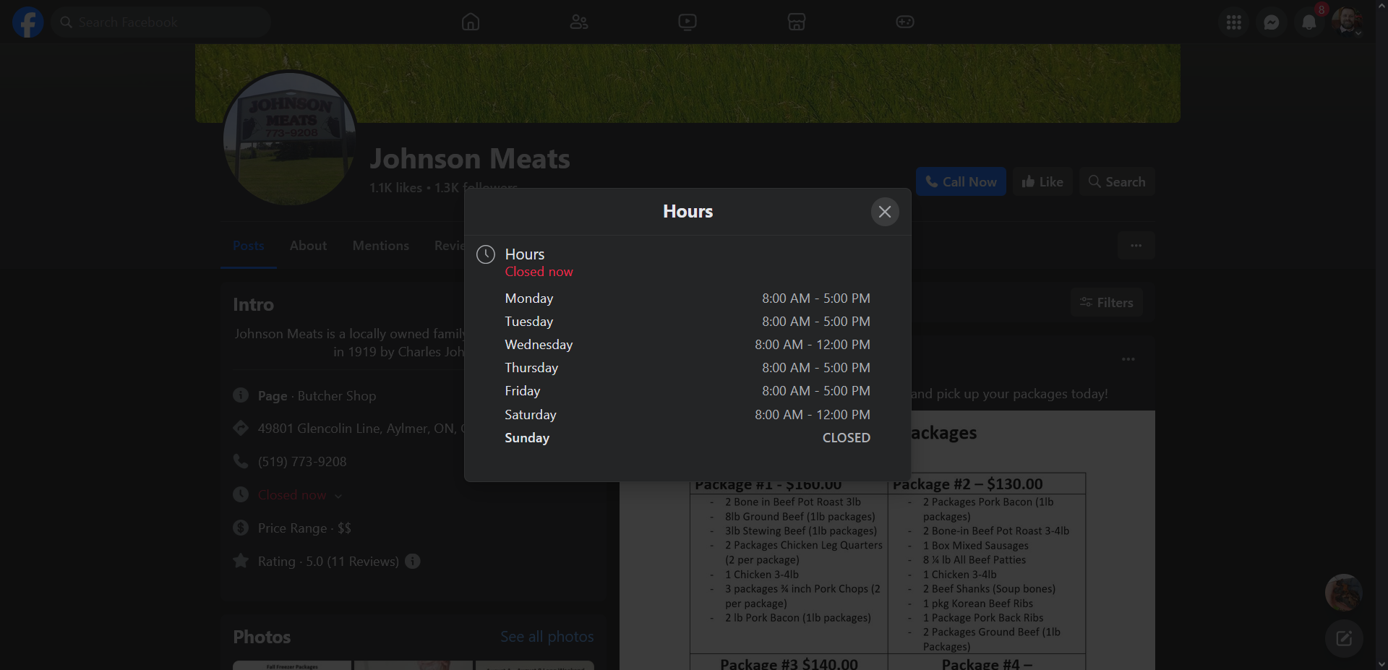
Task: Expand the Closed now hours dropdown
Action: [x=299, y=495]
